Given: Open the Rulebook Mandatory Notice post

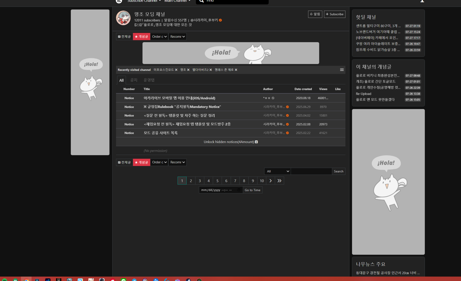Looking at the screenshot, I should point(182,107).
